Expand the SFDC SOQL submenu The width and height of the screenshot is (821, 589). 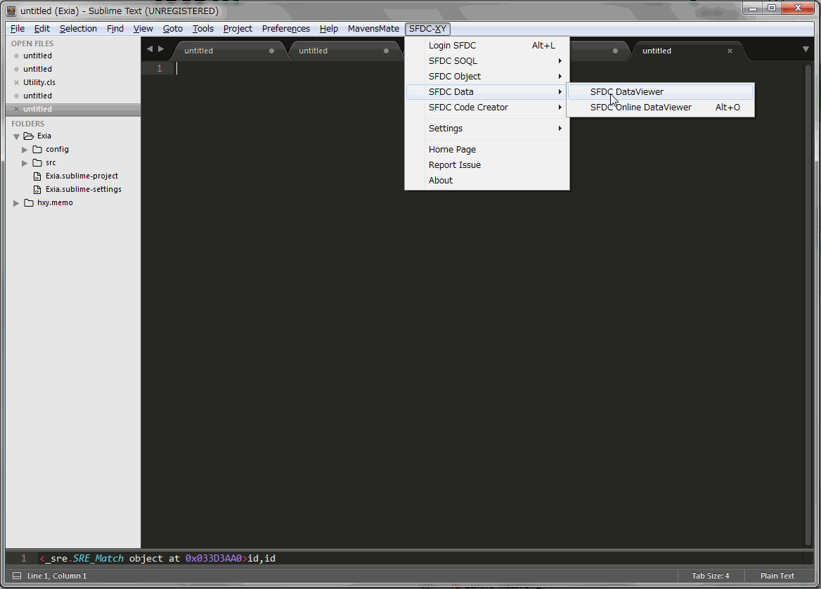pyautogui.click(x=487, y=60)
